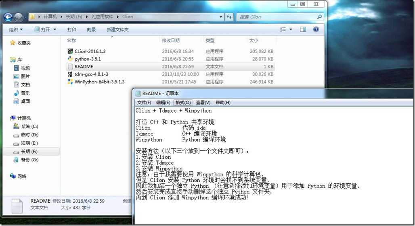Open drive 短期 (E:)
The height and width of the screenshot is (226, 415).
(x=29, y=143)
